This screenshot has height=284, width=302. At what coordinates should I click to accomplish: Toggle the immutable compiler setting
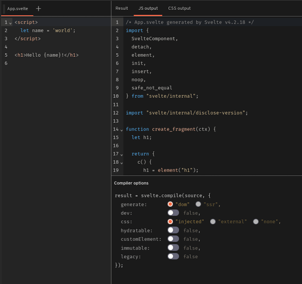(x=173, y=247)
